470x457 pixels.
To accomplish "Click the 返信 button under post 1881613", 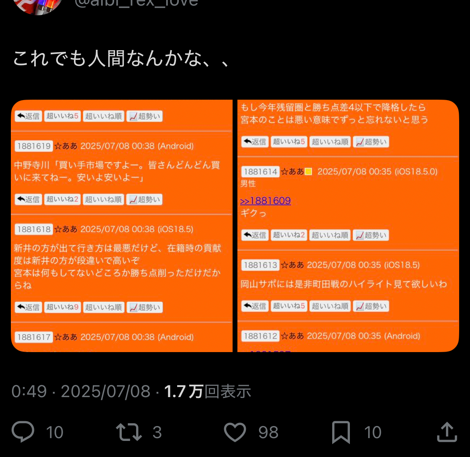I will 255,306.
